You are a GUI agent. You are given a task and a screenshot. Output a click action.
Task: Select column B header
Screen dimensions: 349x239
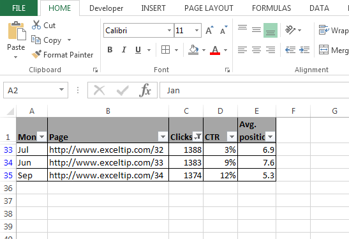pyautogui.click(x=108, y=111)
